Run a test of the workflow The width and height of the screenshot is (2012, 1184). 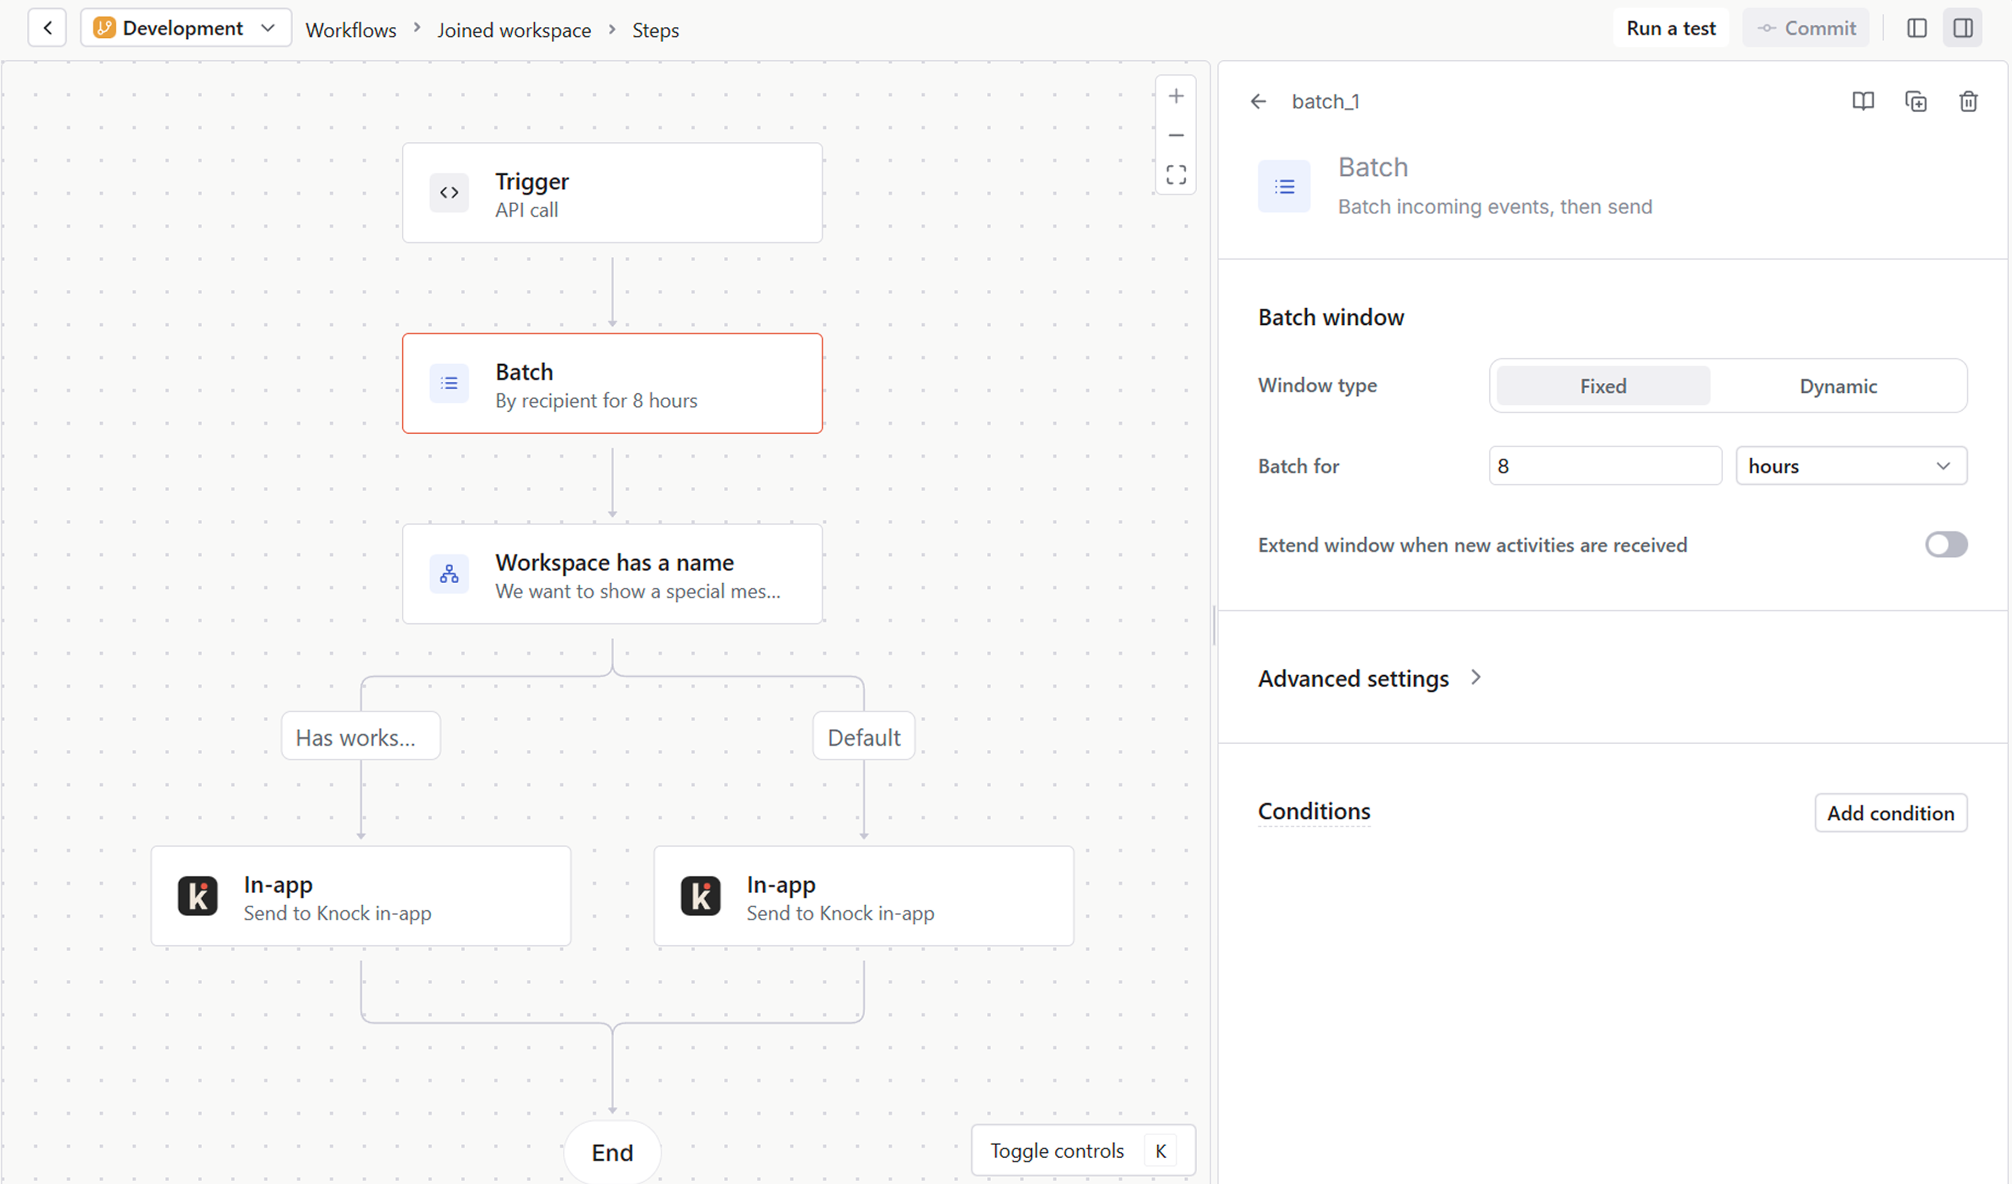point(1670,27)
